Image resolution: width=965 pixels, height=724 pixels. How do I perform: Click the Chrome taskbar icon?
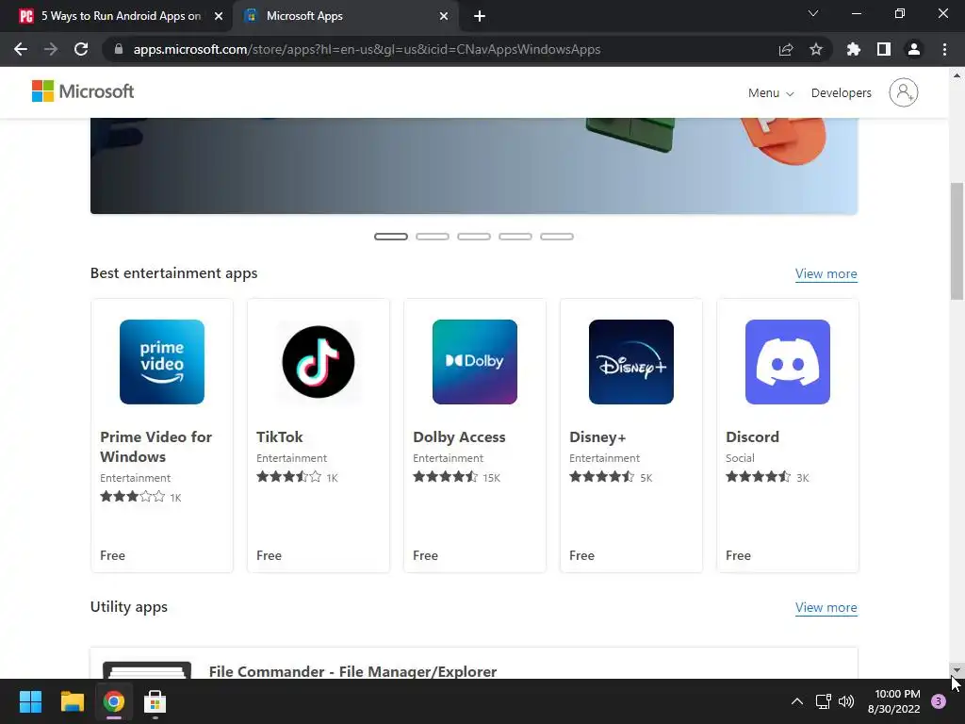click(114, 701)
